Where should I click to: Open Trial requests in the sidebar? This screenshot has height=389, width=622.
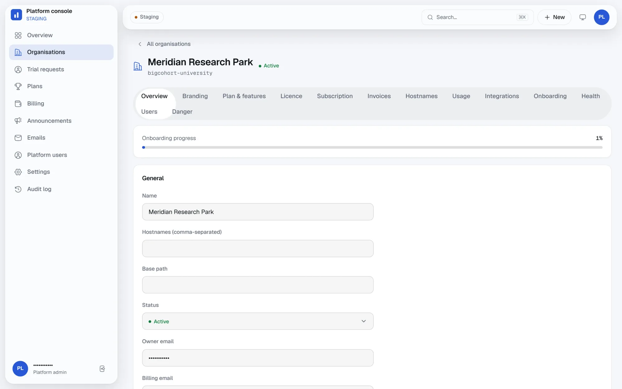click(x=61, y=69)
